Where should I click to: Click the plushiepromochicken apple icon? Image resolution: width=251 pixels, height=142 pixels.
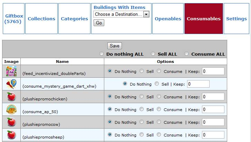click(x=11, y=97)
